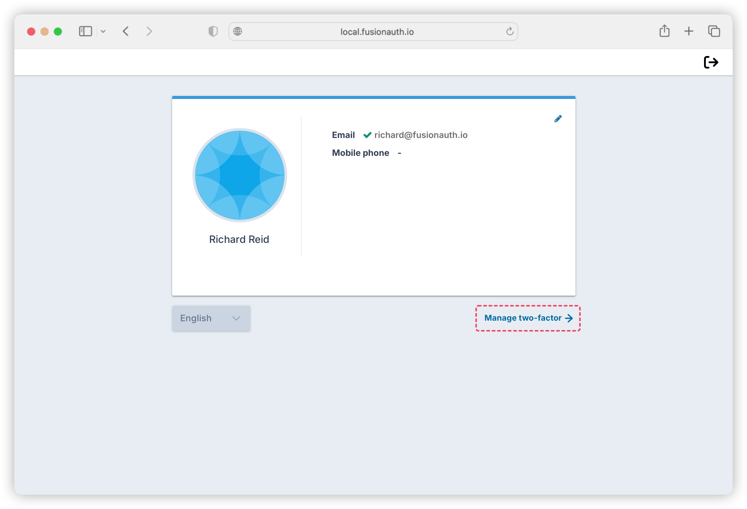The image size is (747, 509).
Task: Open the Share sheet icon
Action: tap(664, 31)
